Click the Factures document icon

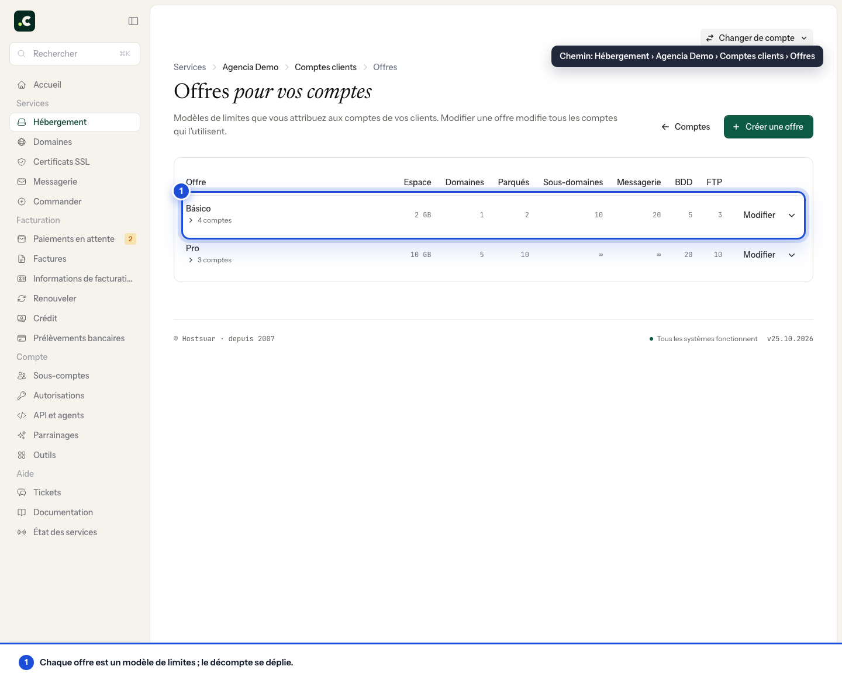click(x=22, y=259)
